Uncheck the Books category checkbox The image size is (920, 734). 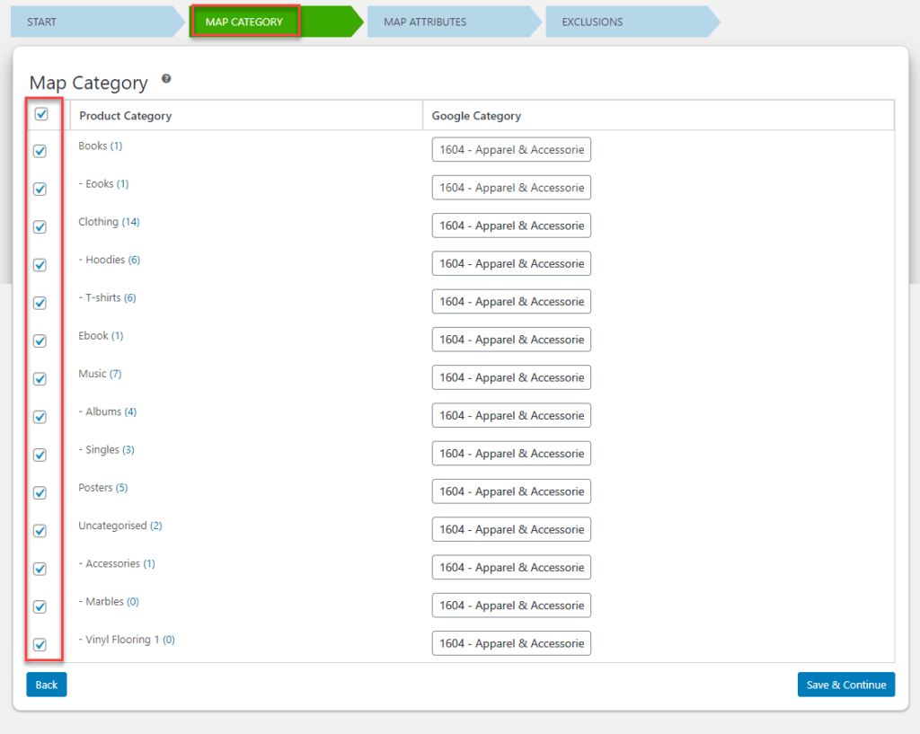(x=40, y=151)
